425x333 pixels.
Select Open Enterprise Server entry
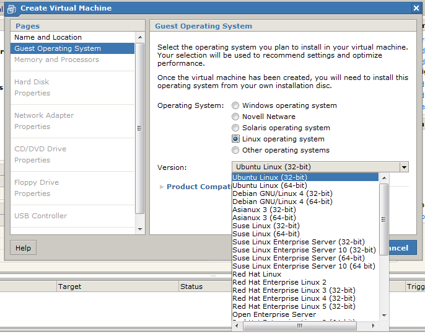(x=274, y=314)
